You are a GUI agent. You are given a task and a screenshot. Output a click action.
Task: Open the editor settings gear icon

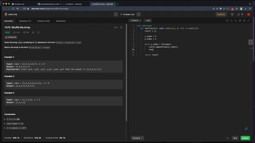(244, 21)
